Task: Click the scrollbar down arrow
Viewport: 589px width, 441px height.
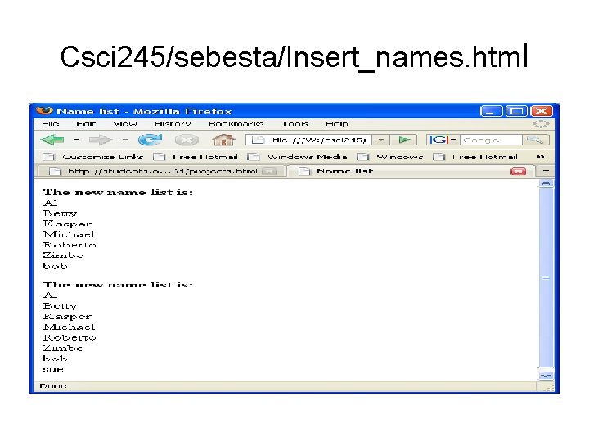Action: (x=546, y=376)
